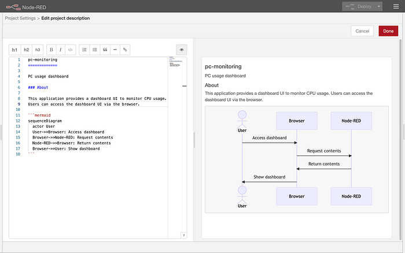Click 'About' heading in preview
Screen dimensions: 405x253
(212, 85)
